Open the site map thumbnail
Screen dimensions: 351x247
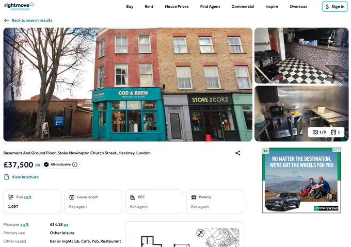223,237
